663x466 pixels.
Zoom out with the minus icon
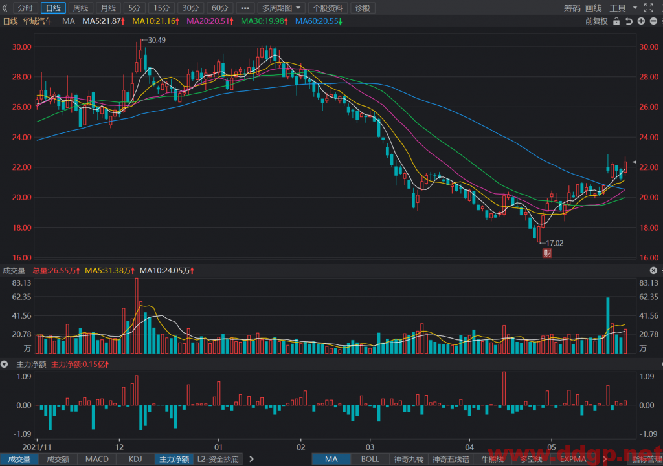tap(653, 21)
